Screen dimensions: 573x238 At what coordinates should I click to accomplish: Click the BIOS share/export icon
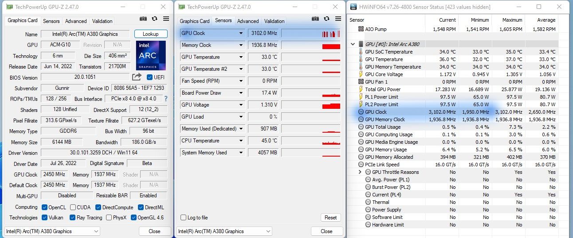[137, 77]
